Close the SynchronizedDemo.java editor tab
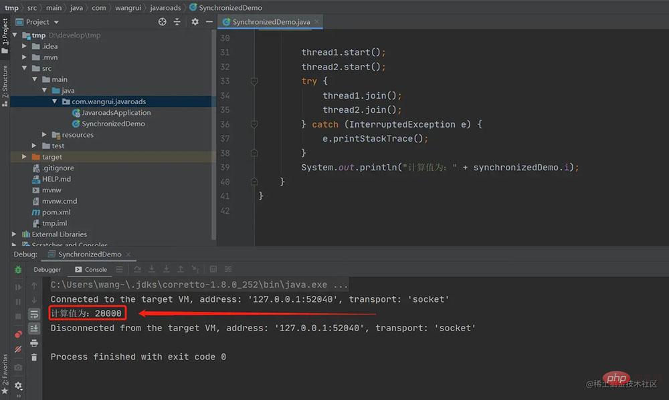669x400 pixels. coord(316,22)
